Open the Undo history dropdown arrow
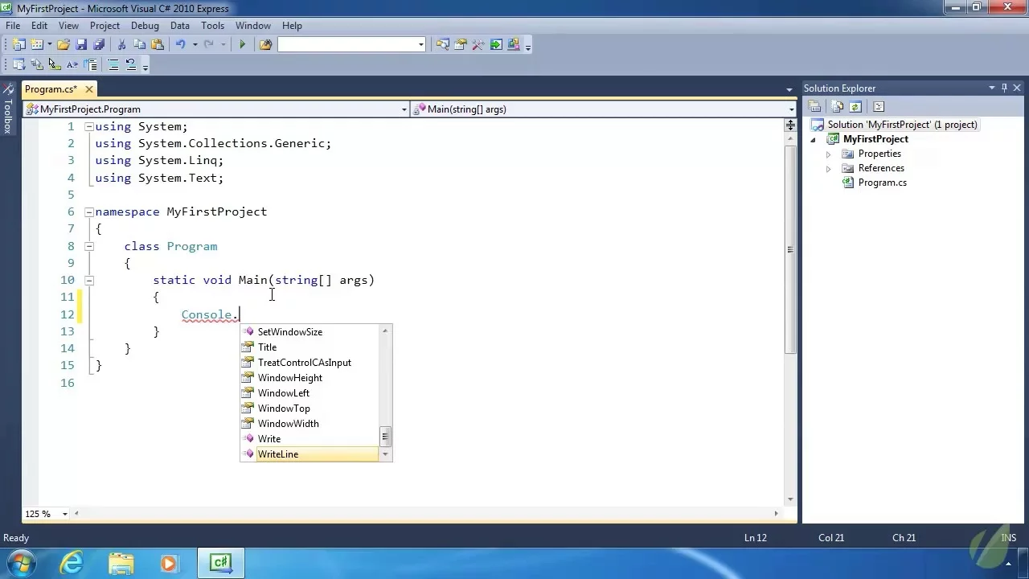1029x579 pixels. (x=195, y=45)
